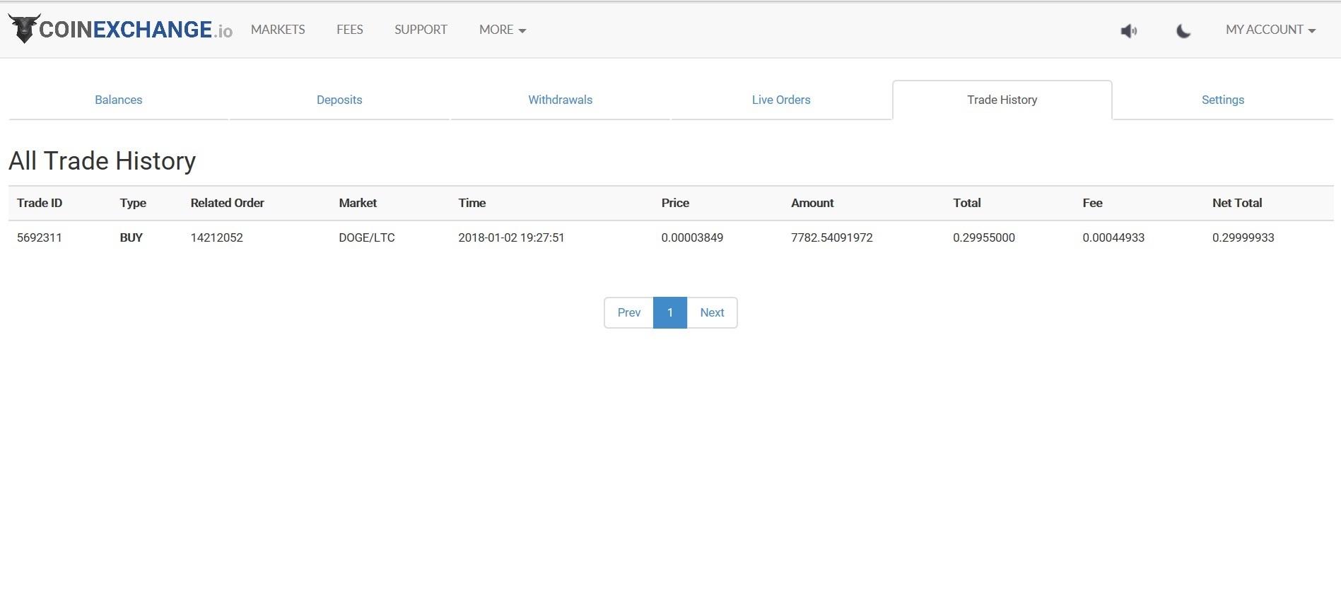Click the Net Total column header
The width and height of the screenshot is (1341, 600).
(x=1237, y=203)
